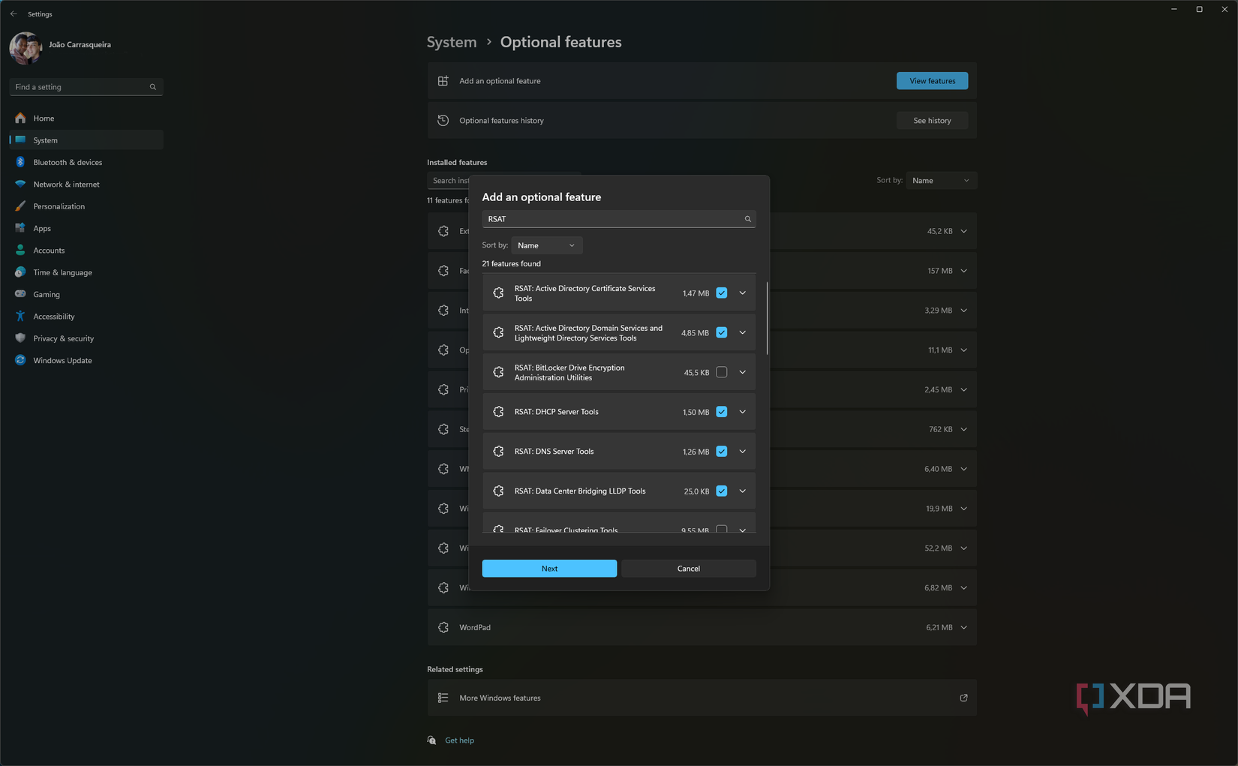Click the WordPad feature gear icon

point(443,627)
